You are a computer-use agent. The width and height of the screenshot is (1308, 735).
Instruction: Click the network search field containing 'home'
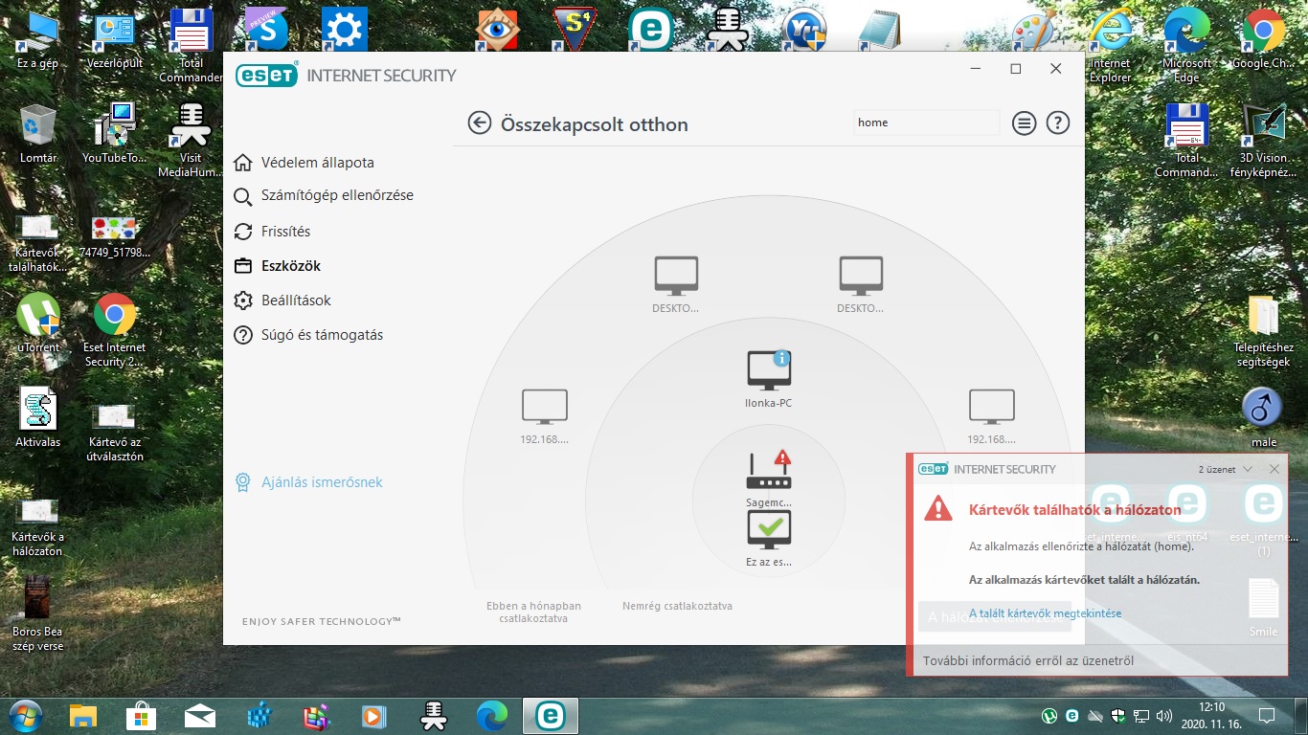(x=925, y=122)
